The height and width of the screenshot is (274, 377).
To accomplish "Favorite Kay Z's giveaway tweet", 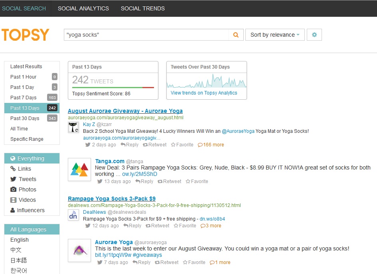I will [x=182, y=145].
